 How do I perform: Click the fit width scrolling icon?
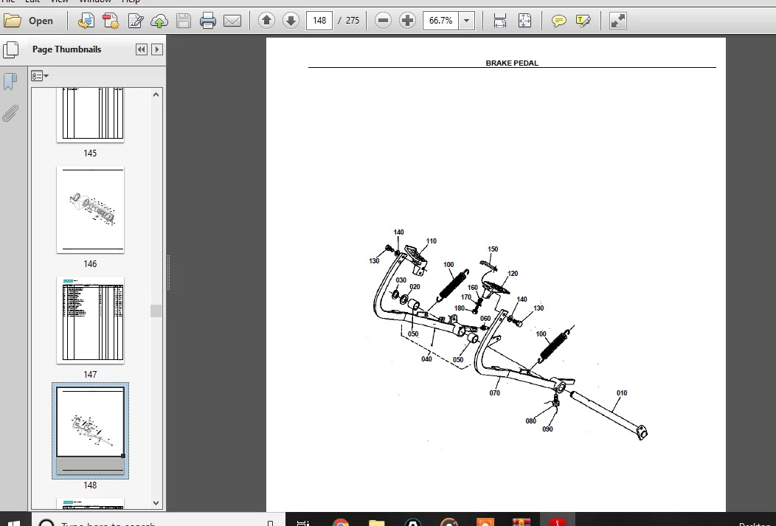pos(500,21)
